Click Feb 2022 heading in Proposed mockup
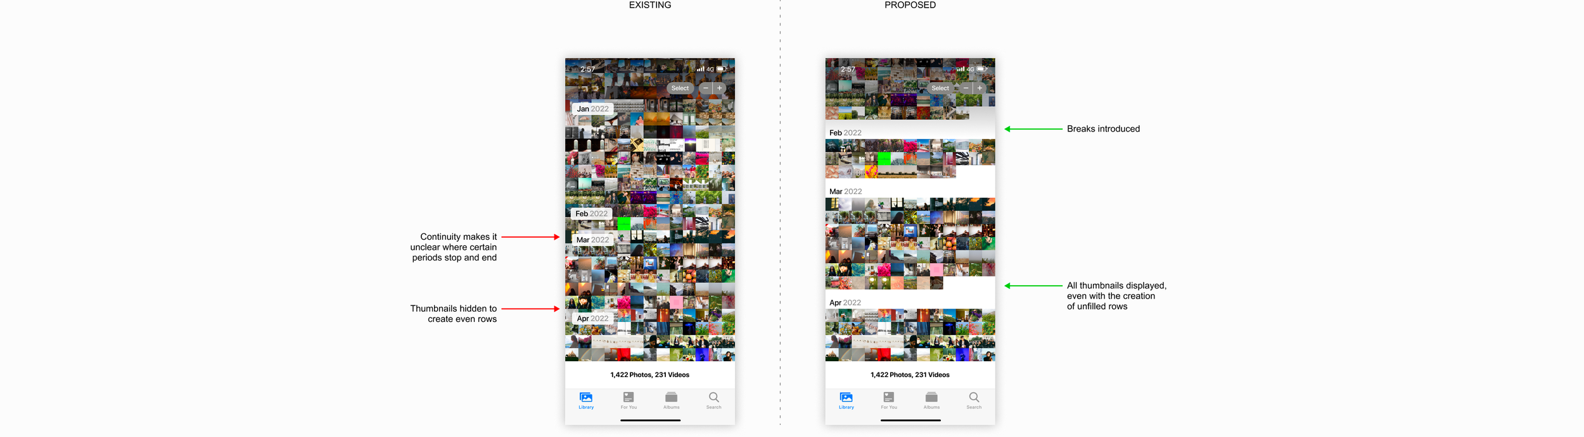Screen dimensions: 1584x437 point(845,133)
